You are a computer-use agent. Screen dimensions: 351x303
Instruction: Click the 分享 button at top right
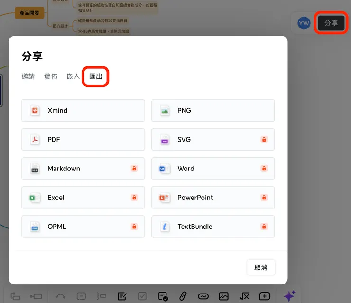coord(331,23)
